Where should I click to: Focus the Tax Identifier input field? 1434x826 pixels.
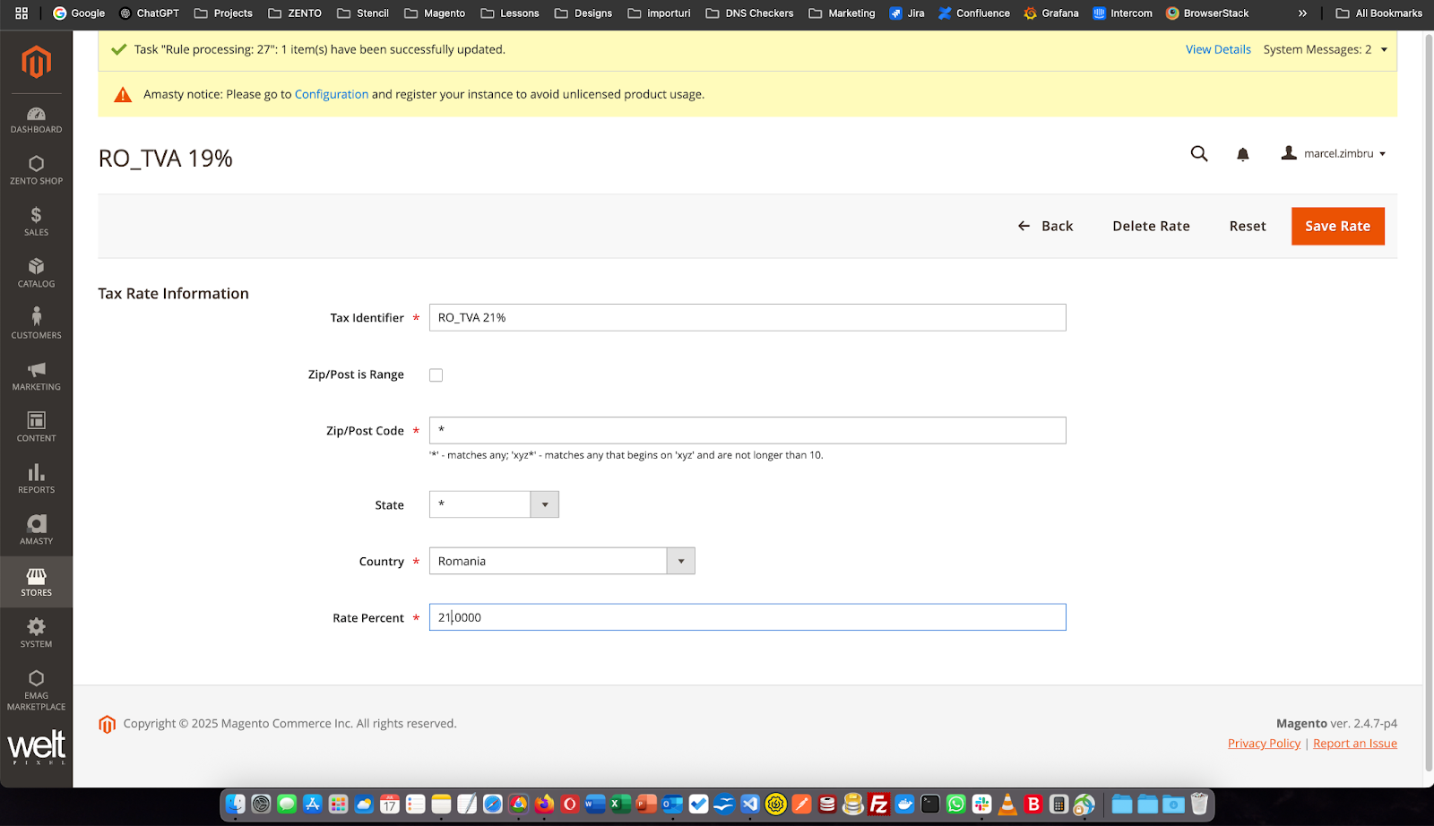(747, 317)
